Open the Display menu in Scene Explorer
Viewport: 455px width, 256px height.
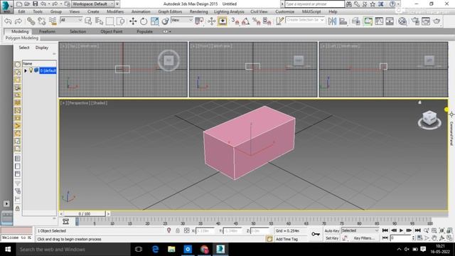click(42, 48)
